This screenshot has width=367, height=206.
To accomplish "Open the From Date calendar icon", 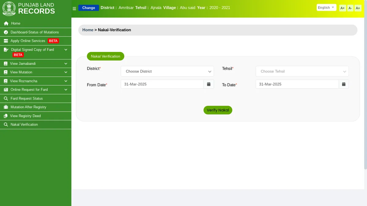I will pos(209,84).
